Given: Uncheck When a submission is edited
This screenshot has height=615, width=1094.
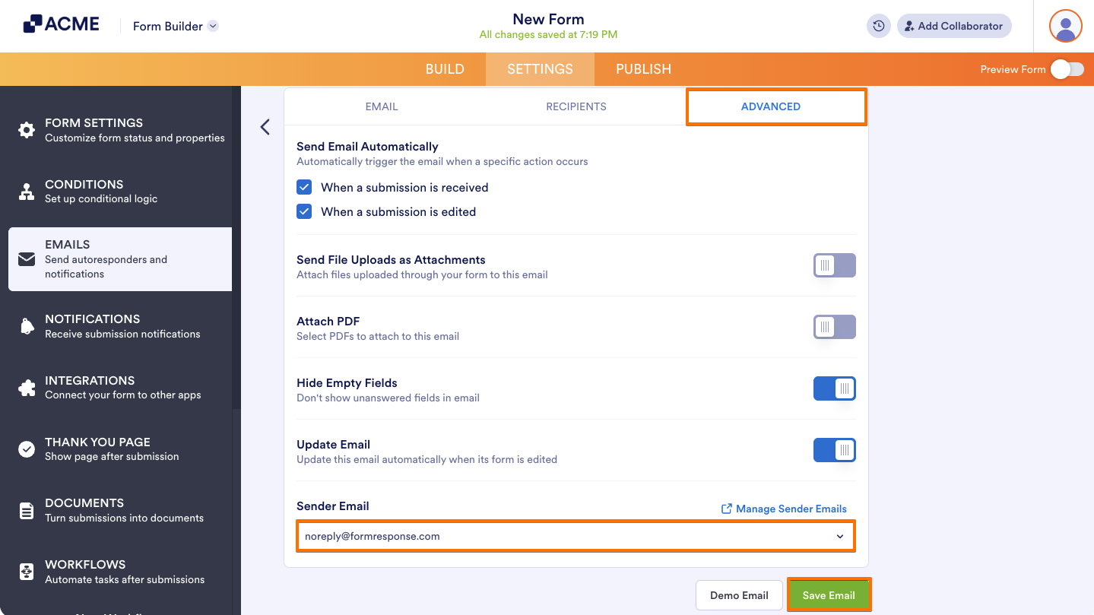Looking at the screenshot, I should (304, 211).
